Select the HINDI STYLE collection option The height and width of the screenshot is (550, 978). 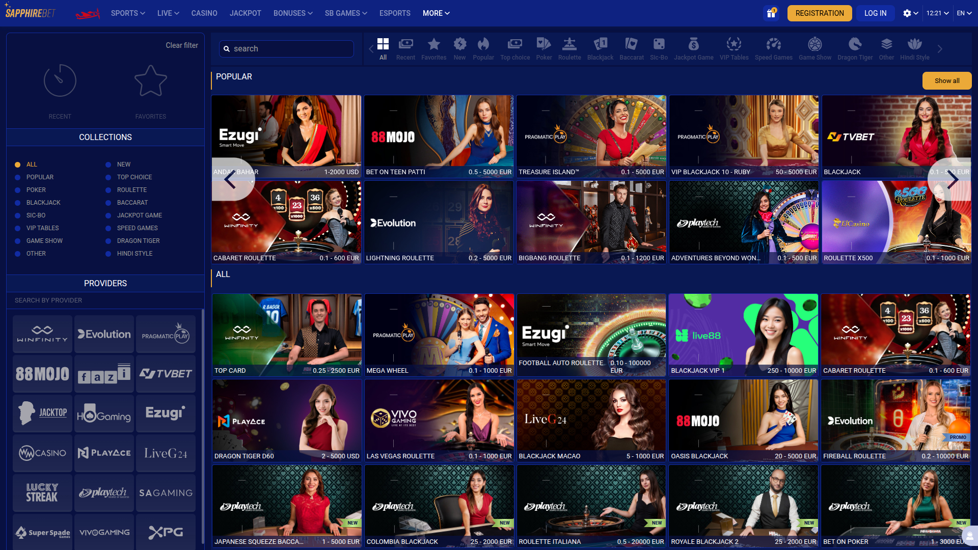pyautogui.click(x=134, y=253)
